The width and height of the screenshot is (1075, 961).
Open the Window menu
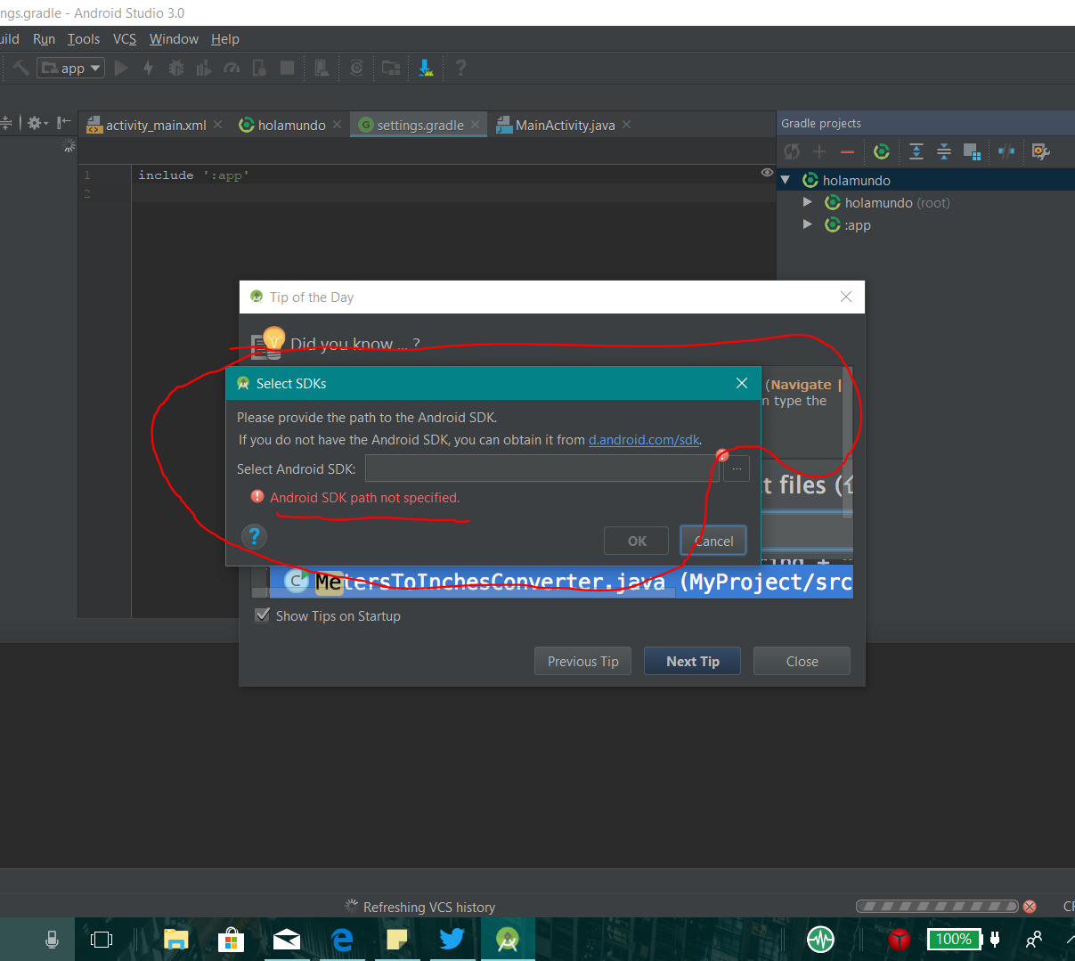tap(174, 39)
